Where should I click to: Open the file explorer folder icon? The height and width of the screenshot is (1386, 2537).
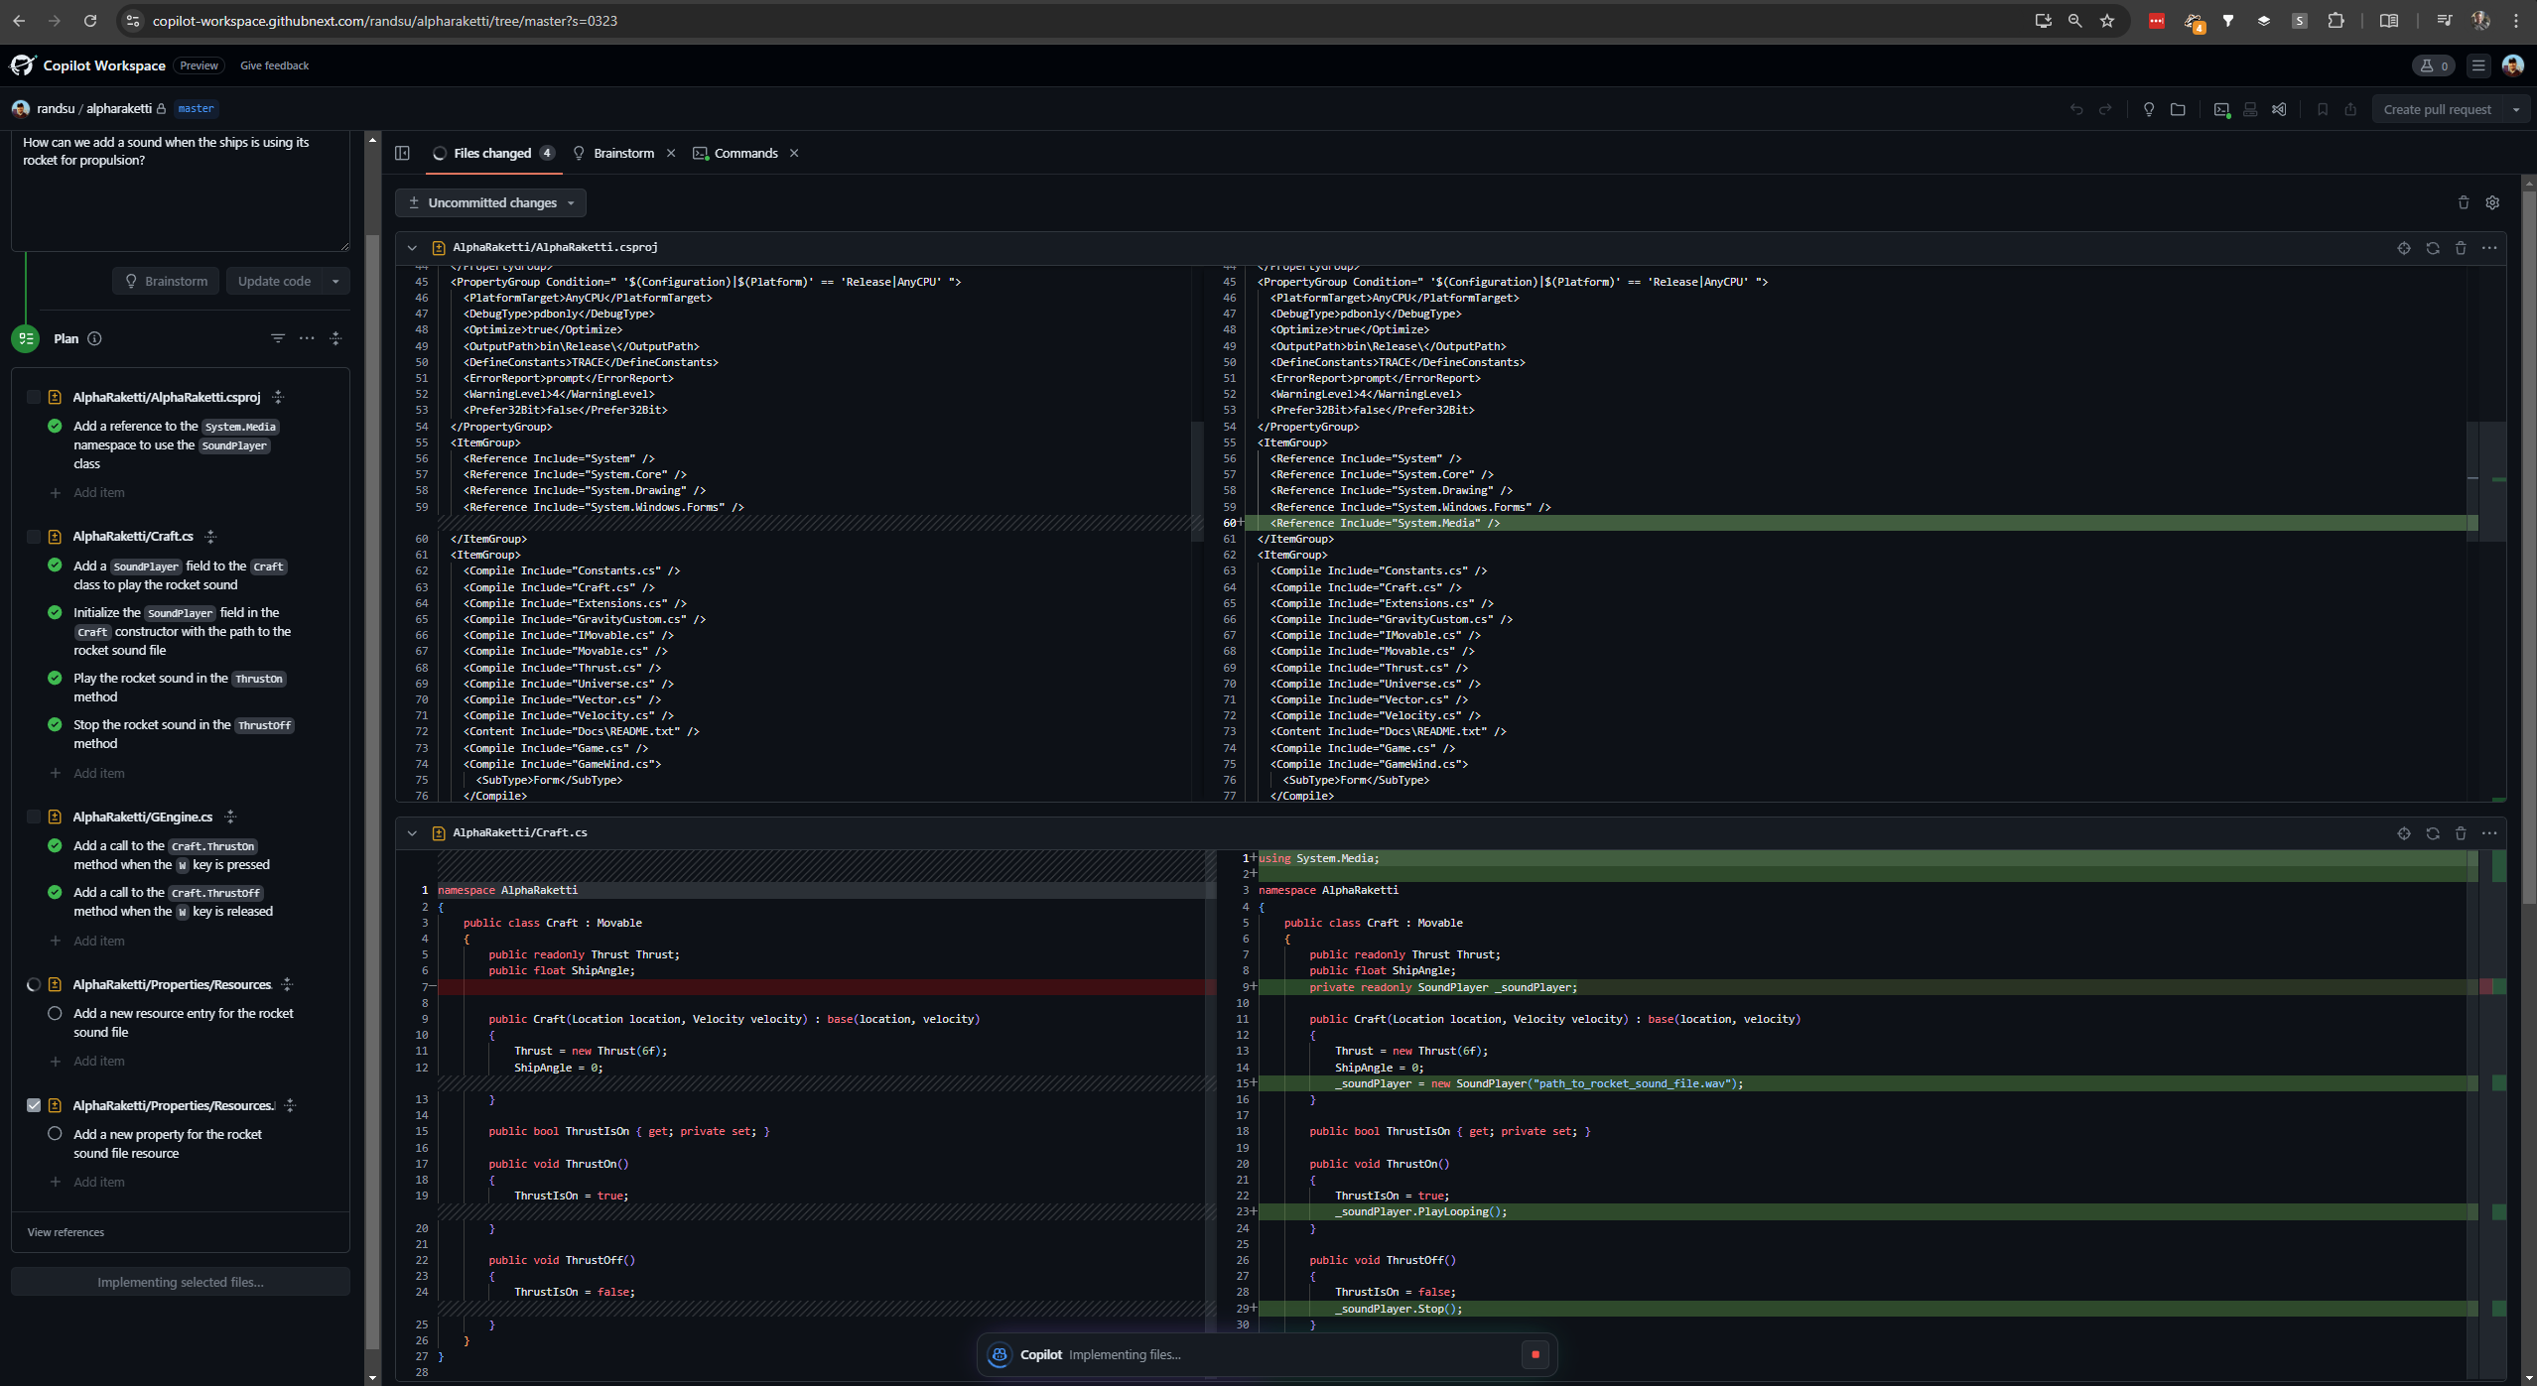pyautogui.click(x=2178, y=110)
